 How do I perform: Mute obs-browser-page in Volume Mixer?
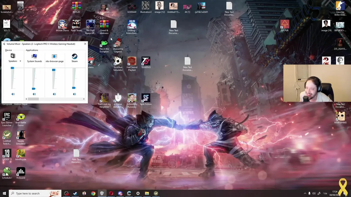[54, 94]
